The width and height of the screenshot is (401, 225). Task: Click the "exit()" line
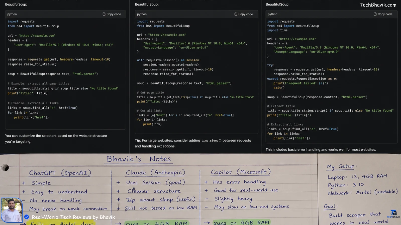(x=279, y=88)
